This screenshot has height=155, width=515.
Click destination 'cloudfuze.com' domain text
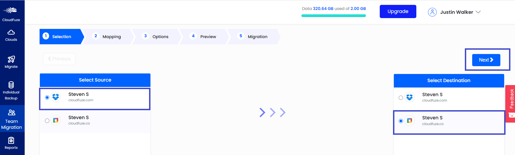coord(435,100)
